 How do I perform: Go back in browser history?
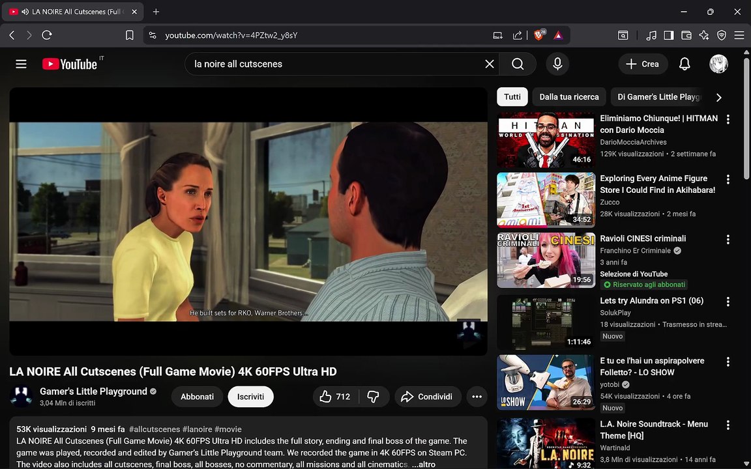(12, 35)
